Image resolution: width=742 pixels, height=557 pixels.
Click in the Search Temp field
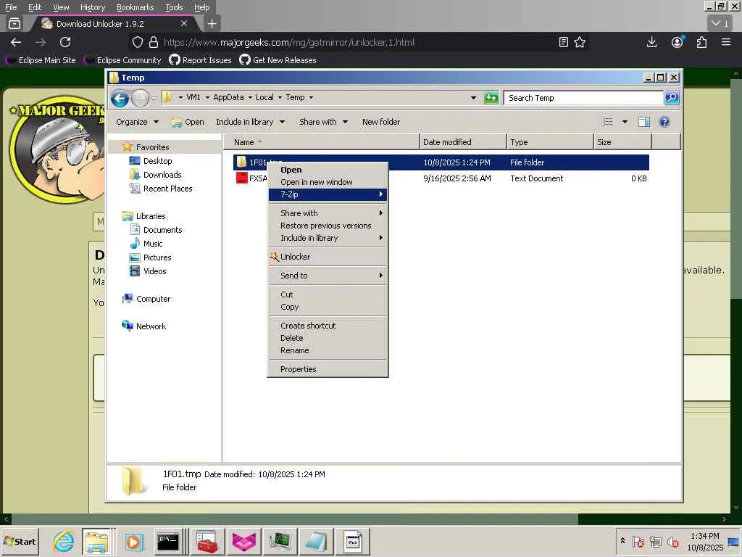583,98
